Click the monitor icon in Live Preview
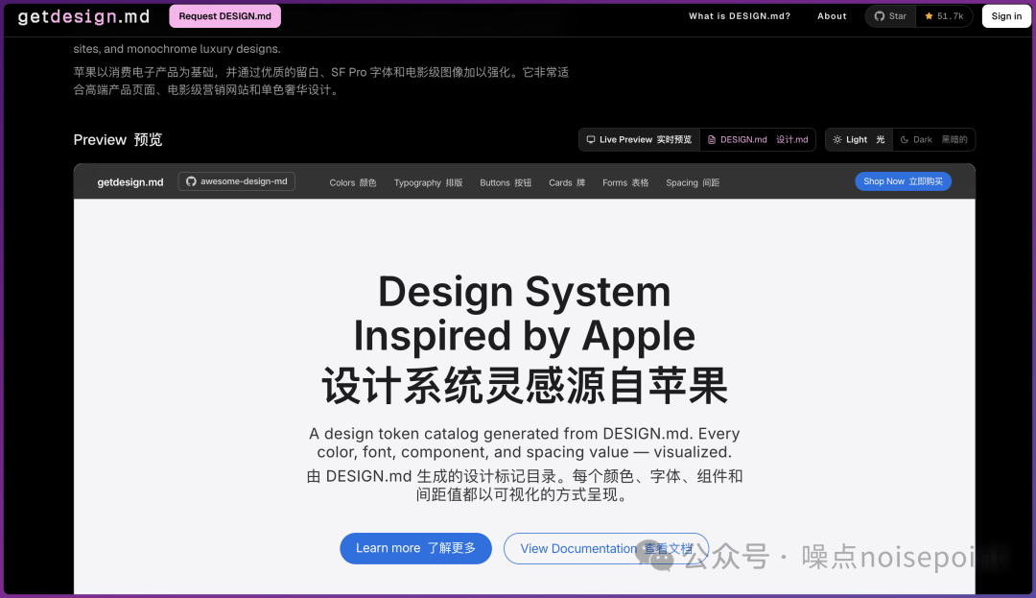 pyautogui.click(x=591, y=140)
